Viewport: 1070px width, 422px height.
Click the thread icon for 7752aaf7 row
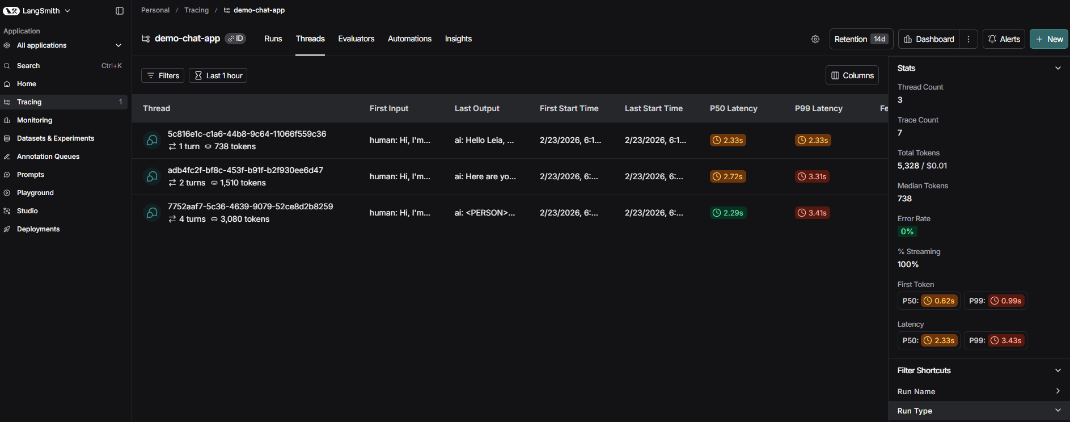coord(152,213)
